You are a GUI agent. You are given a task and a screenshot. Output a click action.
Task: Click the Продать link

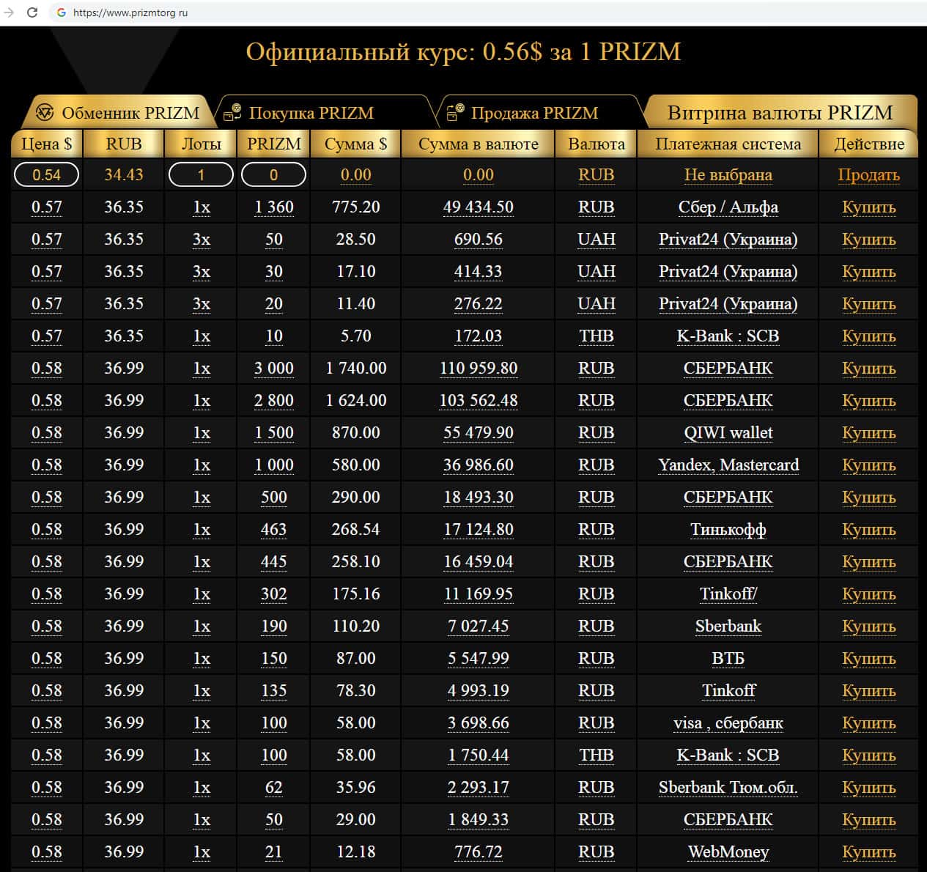[x=868, y=175]
